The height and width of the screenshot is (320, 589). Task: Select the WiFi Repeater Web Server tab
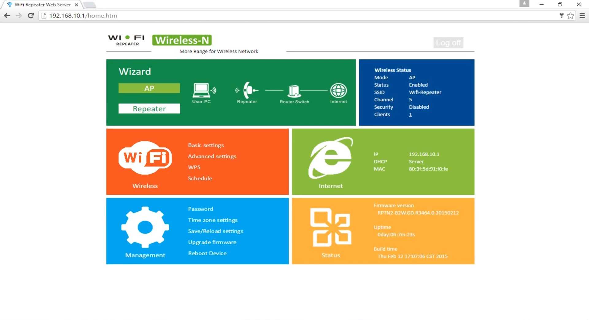pos(42,5)
